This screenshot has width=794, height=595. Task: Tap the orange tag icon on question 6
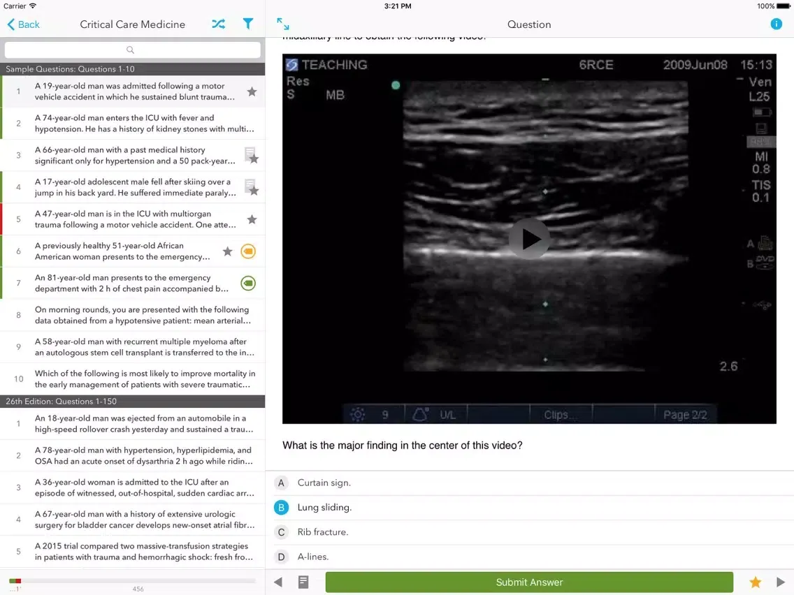coord(248,251)
